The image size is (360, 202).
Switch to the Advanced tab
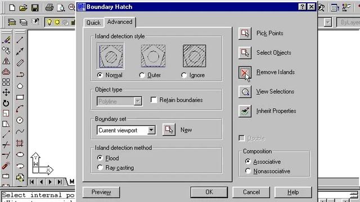point(120,22)
